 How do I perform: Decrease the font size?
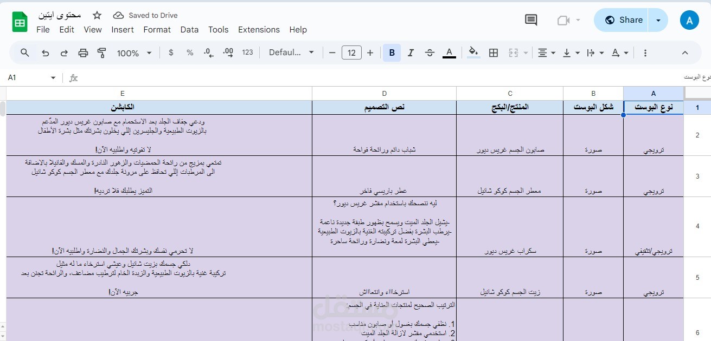tap(332, 53)
